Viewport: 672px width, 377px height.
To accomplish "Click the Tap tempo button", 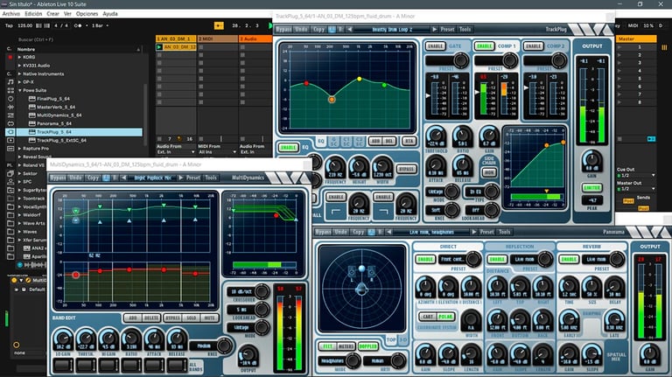I will (9, 25).
